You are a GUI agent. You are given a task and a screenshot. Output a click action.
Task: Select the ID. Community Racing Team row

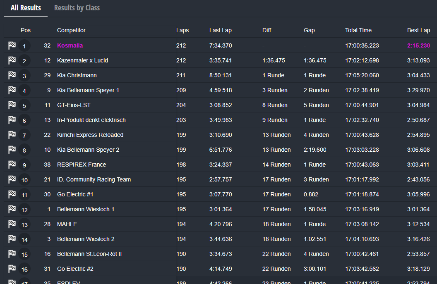(94, 179)
